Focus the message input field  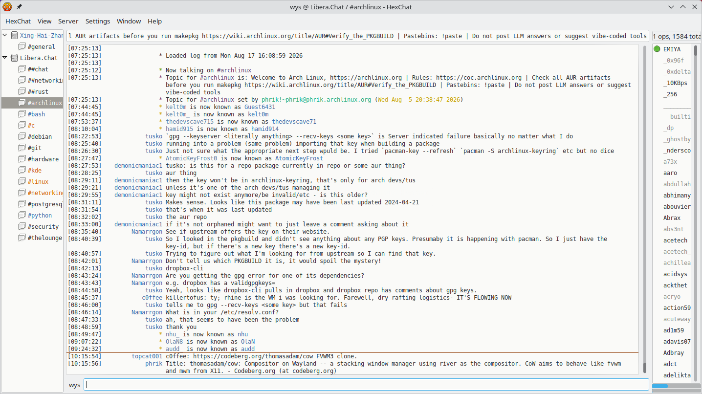point(366,385)
